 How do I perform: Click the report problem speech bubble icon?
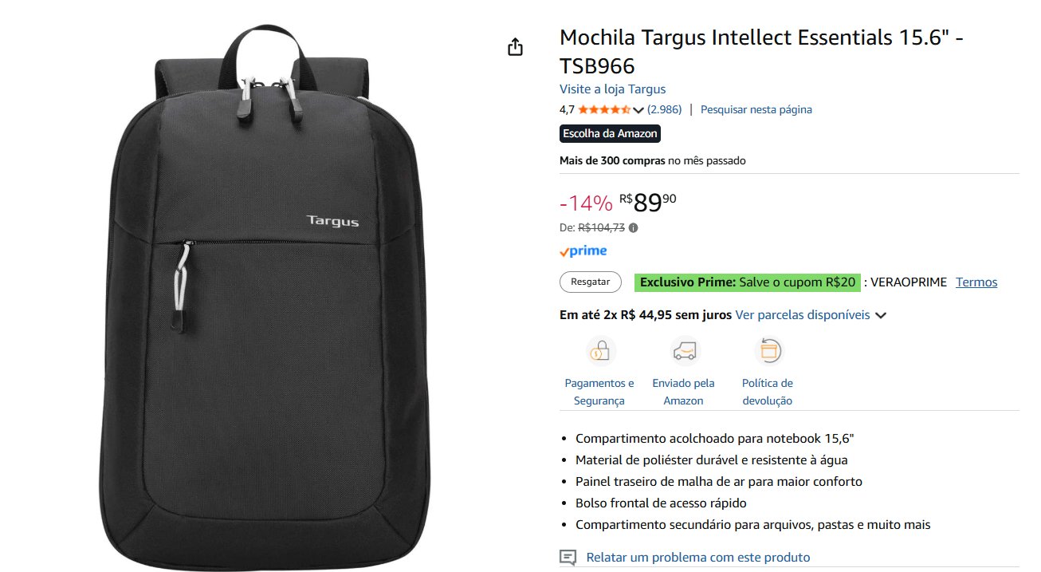click(x=568, y=557)
